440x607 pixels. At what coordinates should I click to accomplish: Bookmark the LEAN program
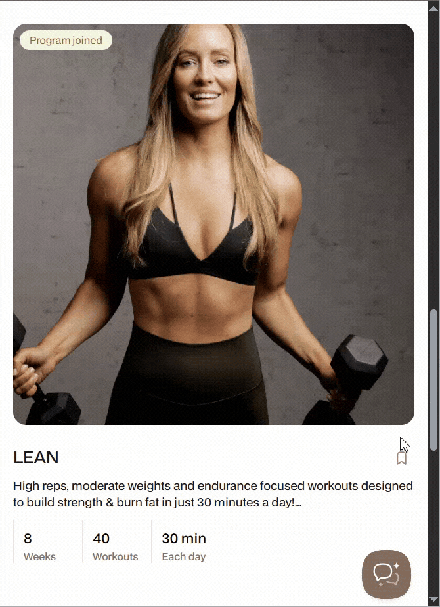[x=401, y=459]
